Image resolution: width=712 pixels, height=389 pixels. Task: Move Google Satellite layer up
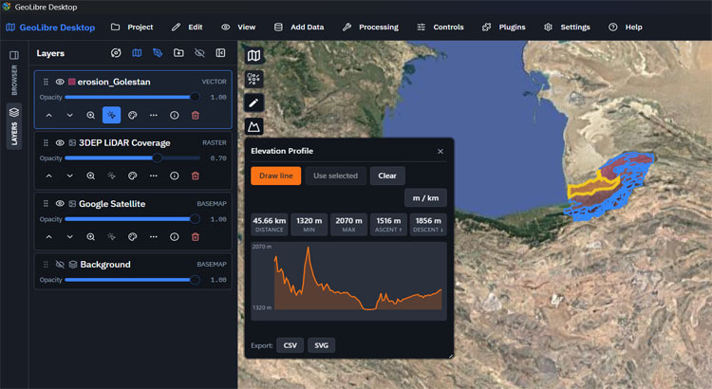pyautogui.click(x=49, y=236)
